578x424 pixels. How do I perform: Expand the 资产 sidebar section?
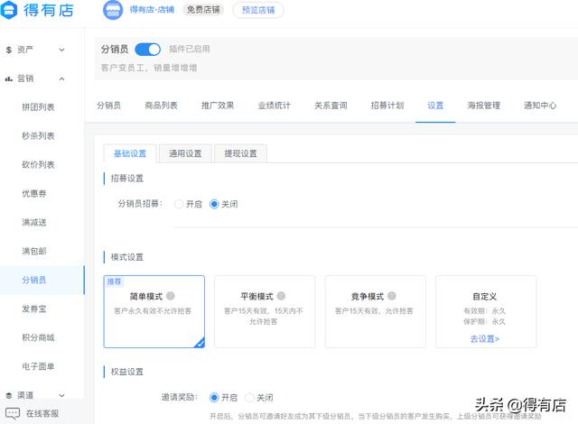[61, 51]
